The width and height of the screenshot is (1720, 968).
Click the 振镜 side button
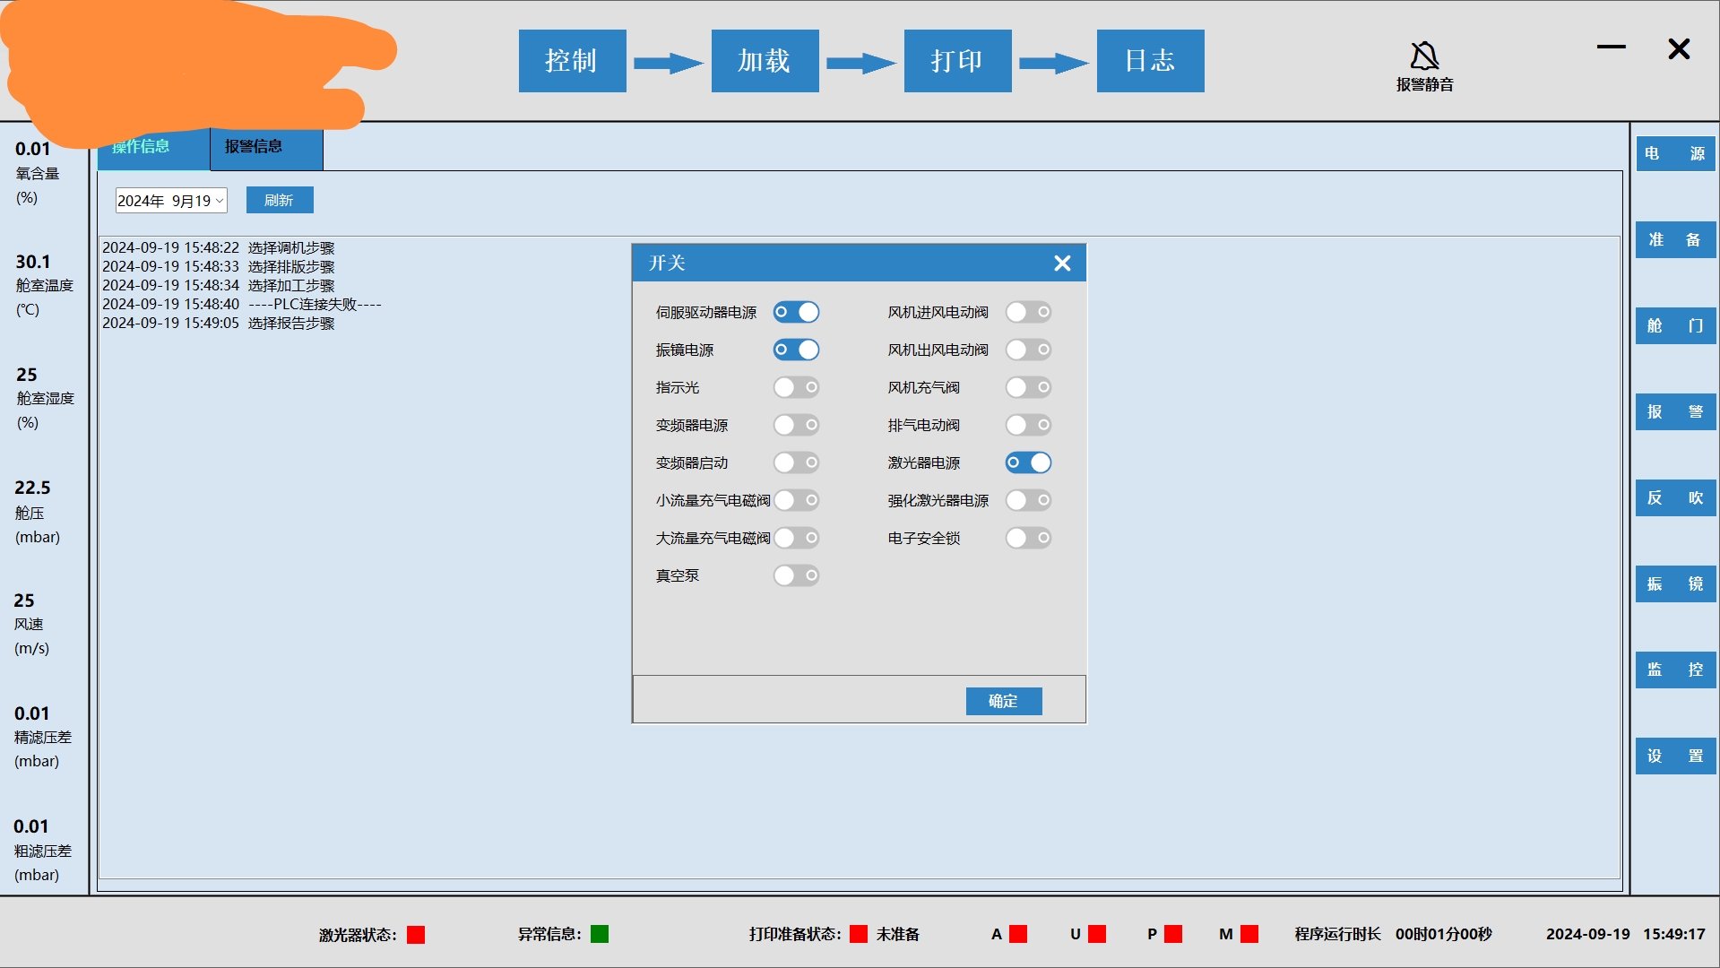(1675, 583)
